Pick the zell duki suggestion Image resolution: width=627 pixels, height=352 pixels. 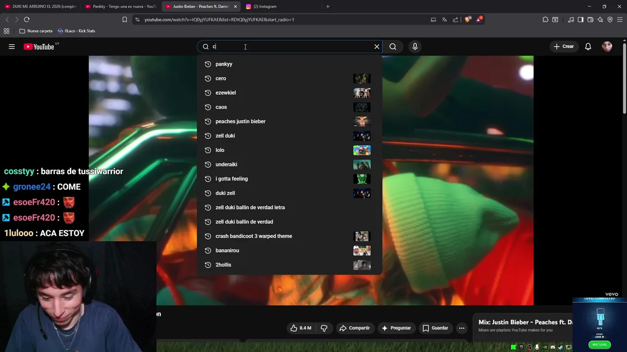[289, 135]
